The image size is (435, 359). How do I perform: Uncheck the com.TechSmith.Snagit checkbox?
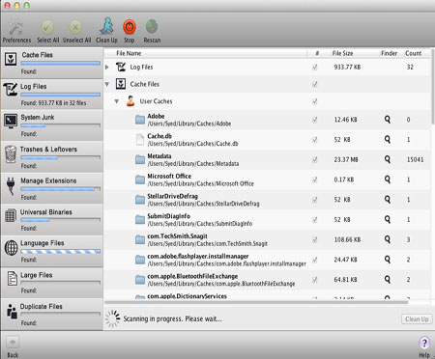coord(314,239)
